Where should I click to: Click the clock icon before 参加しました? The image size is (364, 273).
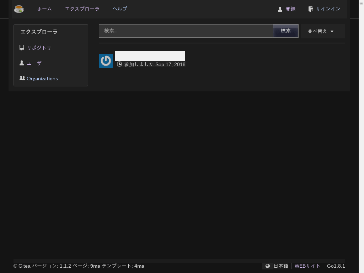[x=120, y=64]
